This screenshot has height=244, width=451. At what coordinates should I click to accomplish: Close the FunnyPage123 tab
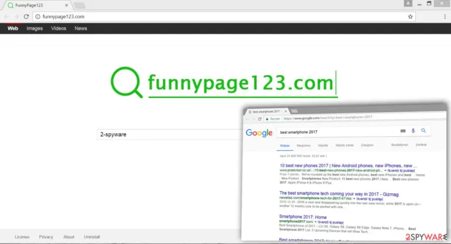pos(66,5)
